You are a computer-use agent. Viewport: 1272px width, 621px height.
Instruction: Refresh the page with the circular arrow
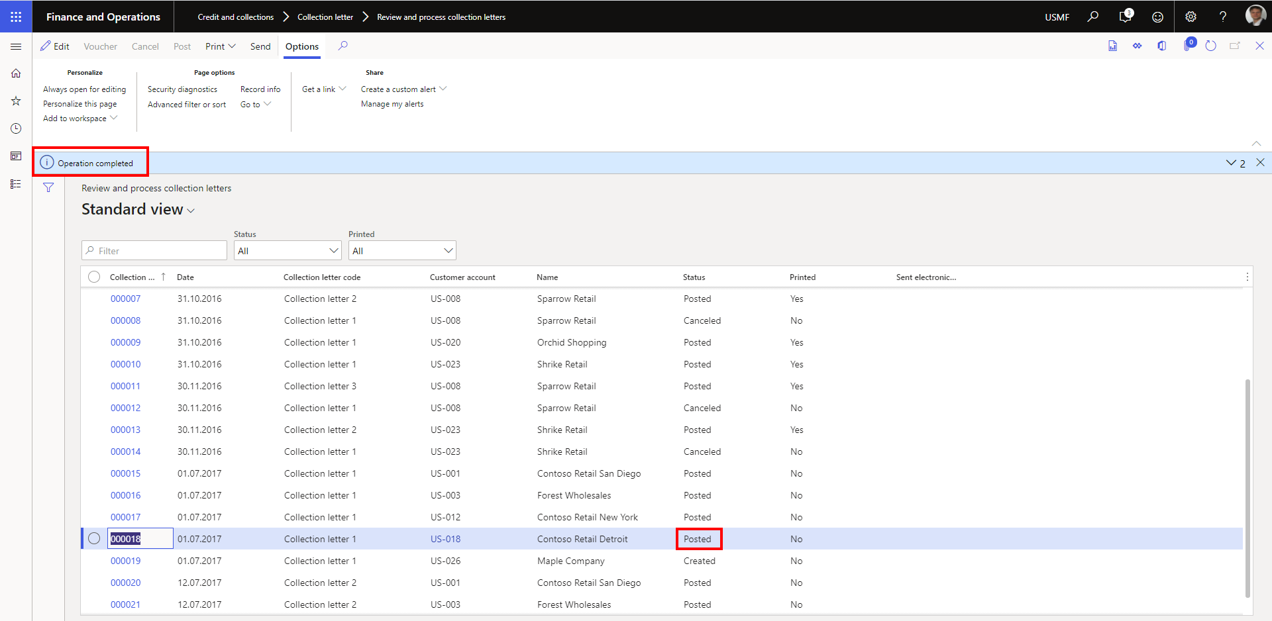point(1210,46)
